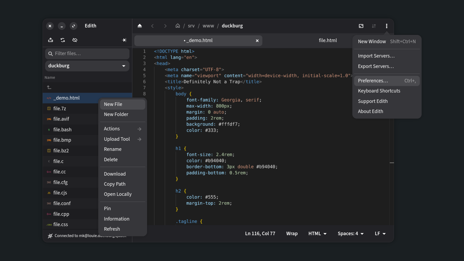Expand the Upload Tool submenu
Screen dimensions: 464x261
click(x=123, y=139)
